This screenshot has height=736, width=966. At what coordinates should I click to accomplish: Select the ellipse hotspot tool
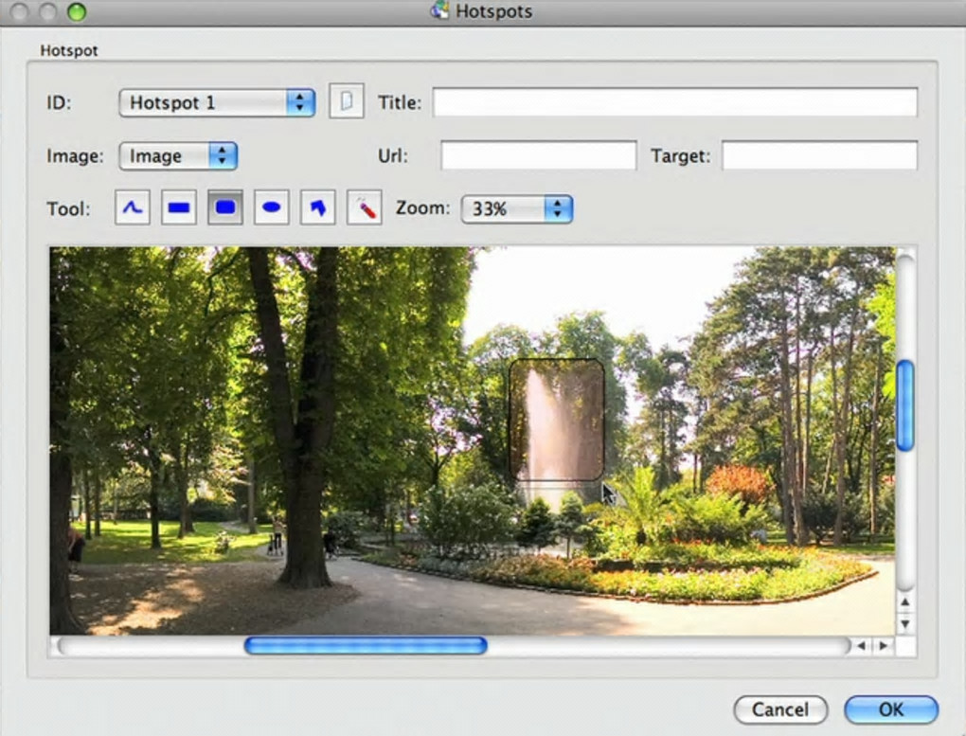tap(272, 207)
